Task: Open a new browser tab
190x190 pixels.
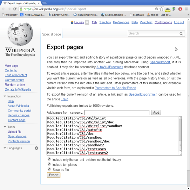Action: [x=44, y=3]
